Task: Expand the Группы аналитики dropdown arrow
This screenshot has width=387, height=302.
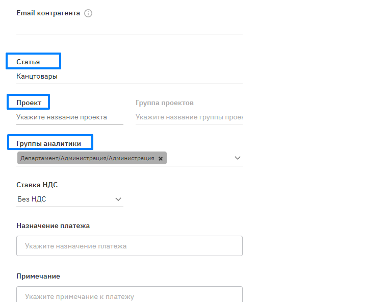Action: point(237,158)
